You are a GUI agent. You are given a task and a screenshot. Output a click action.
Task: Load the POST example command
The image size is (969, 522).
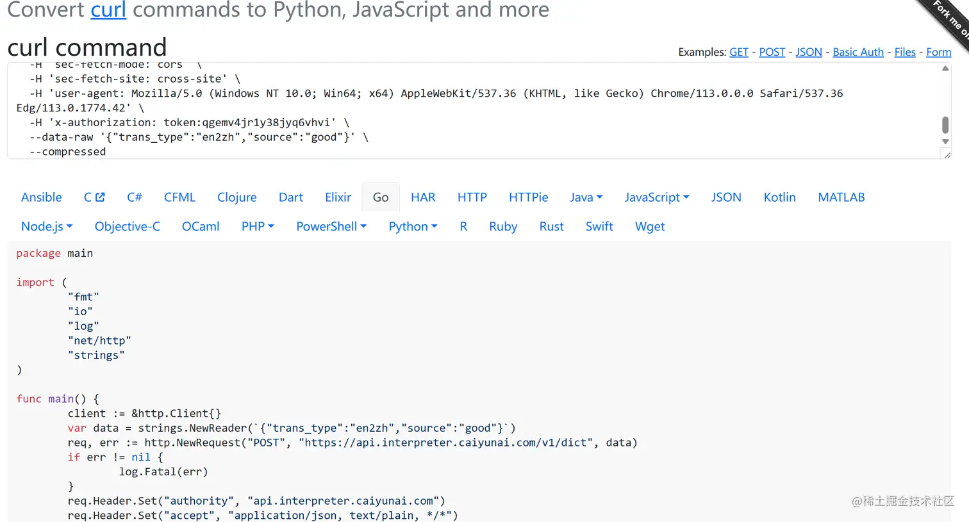tap(772, 52)
